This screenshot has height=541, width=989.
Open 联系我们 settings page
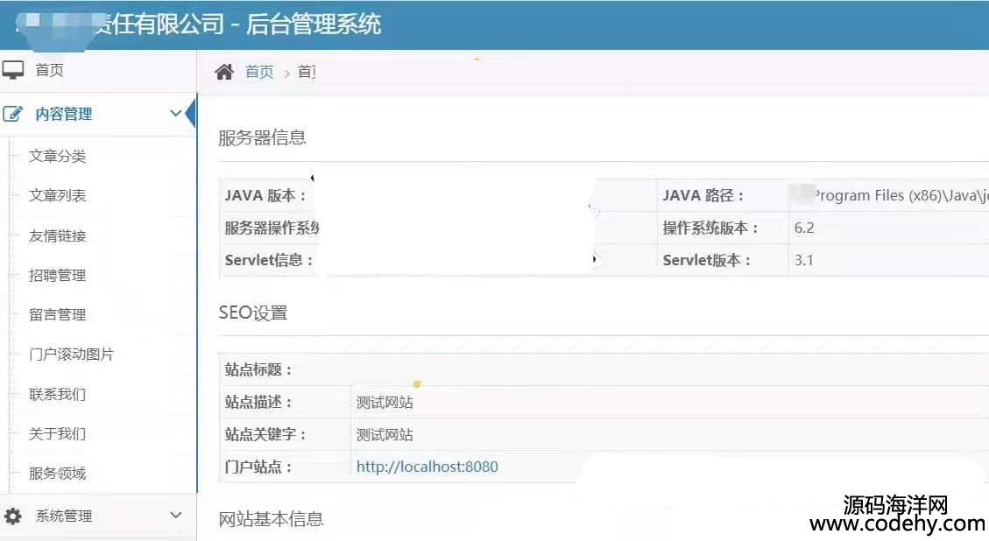pos(58,394)
